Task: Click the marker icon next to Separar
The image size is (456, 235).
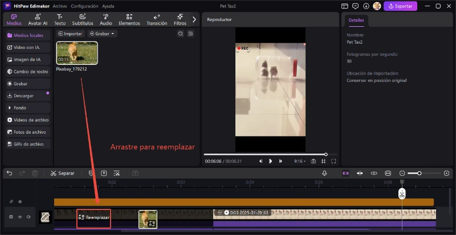Action: coord(91,173)
